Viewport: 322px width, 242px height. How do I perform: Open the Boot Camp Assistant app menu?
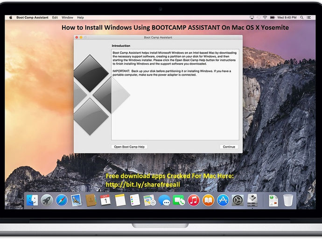coord(33,17)
